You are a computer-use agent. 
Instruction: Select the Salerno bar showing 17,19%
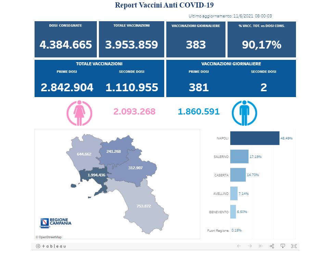pyautogui.click(x=239, y=157)
